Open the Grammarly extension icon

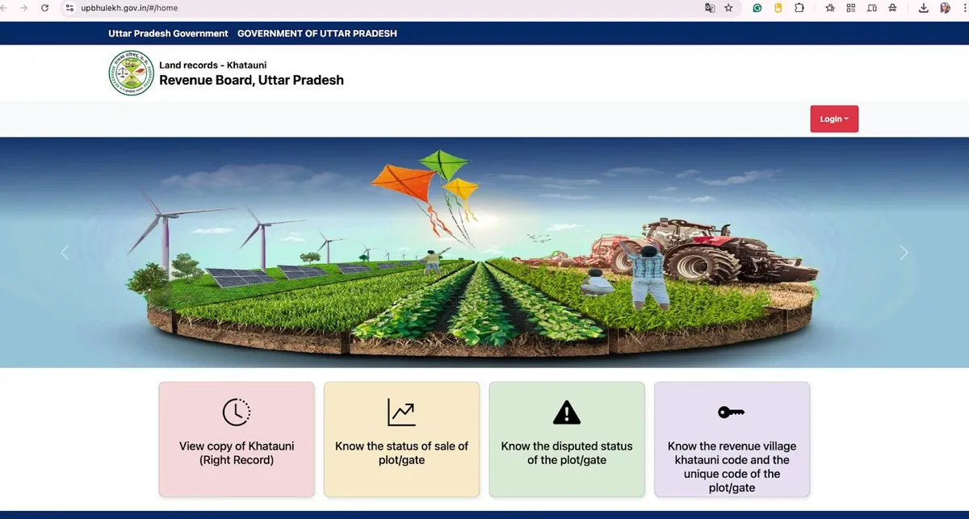coord(757,8)
